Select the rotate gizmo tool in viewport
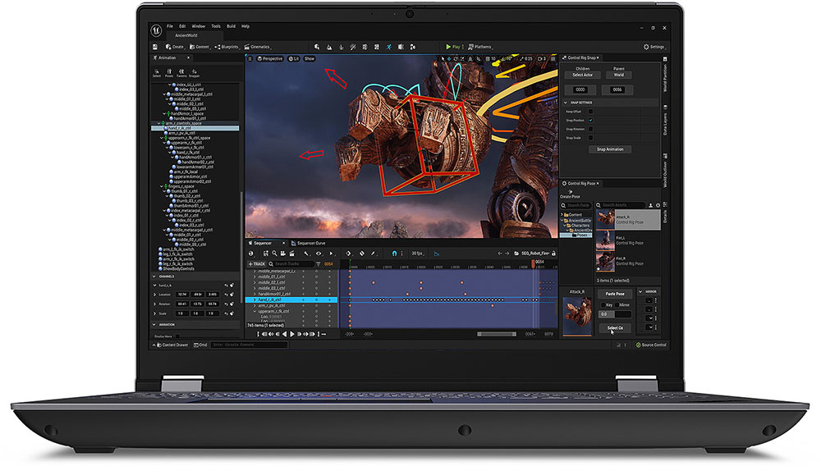821x466 pixels. coord(456,59)
